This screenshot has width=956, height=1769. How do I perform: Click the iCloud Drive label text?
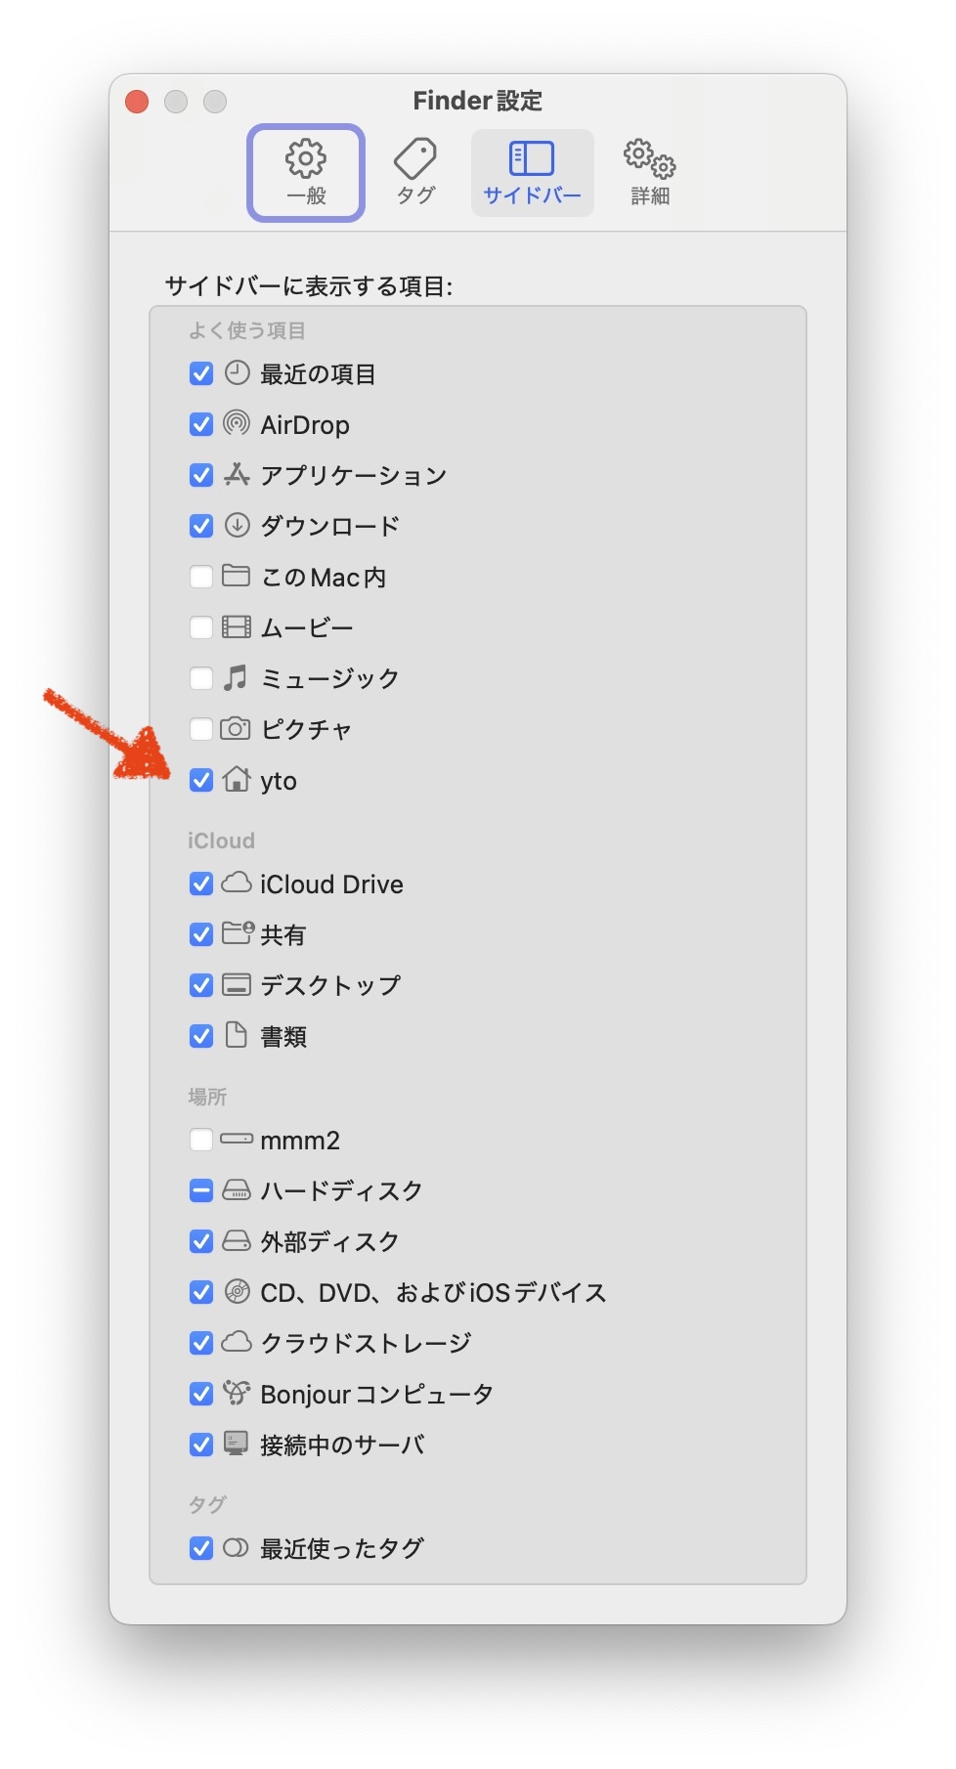[331, 884]
